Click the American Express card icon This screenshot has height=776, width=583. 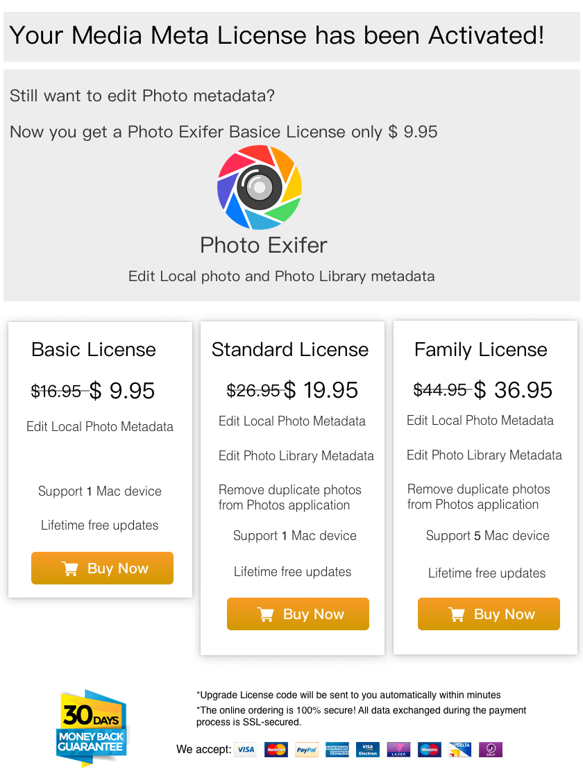tap(337, 749)
